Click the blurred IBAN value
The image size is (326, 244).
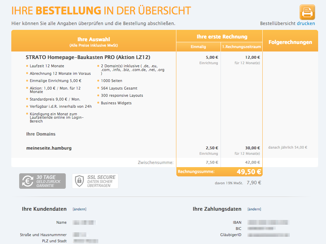pyautogui.click(x=268, y=222)
